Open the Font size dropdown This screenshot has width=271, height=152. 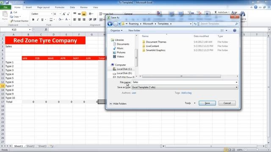click(60, 14)
